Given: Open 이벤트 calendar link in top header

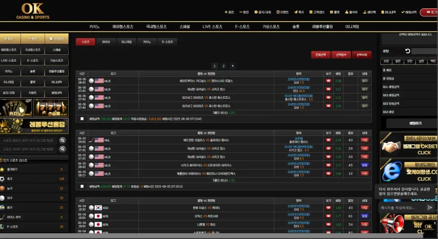Looking at the screenshot, I should (282, 12).
